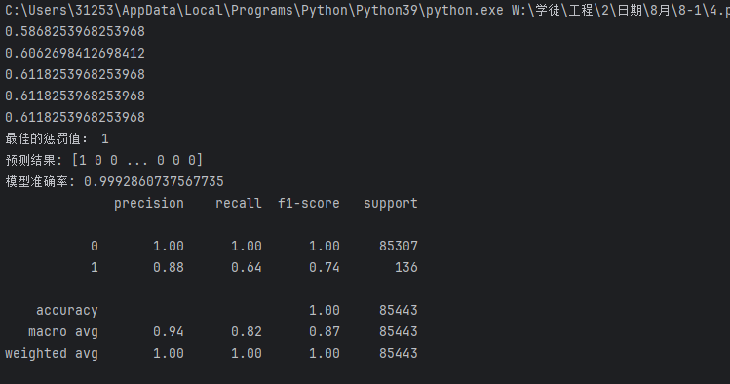This screenshot has width=730, height=384.
Task: Click f1-score 0.74 for class 1
Action: [x=325, y=267]
